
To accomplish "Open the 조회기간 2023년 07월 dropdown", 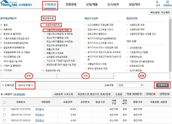I will click(25, 85).
